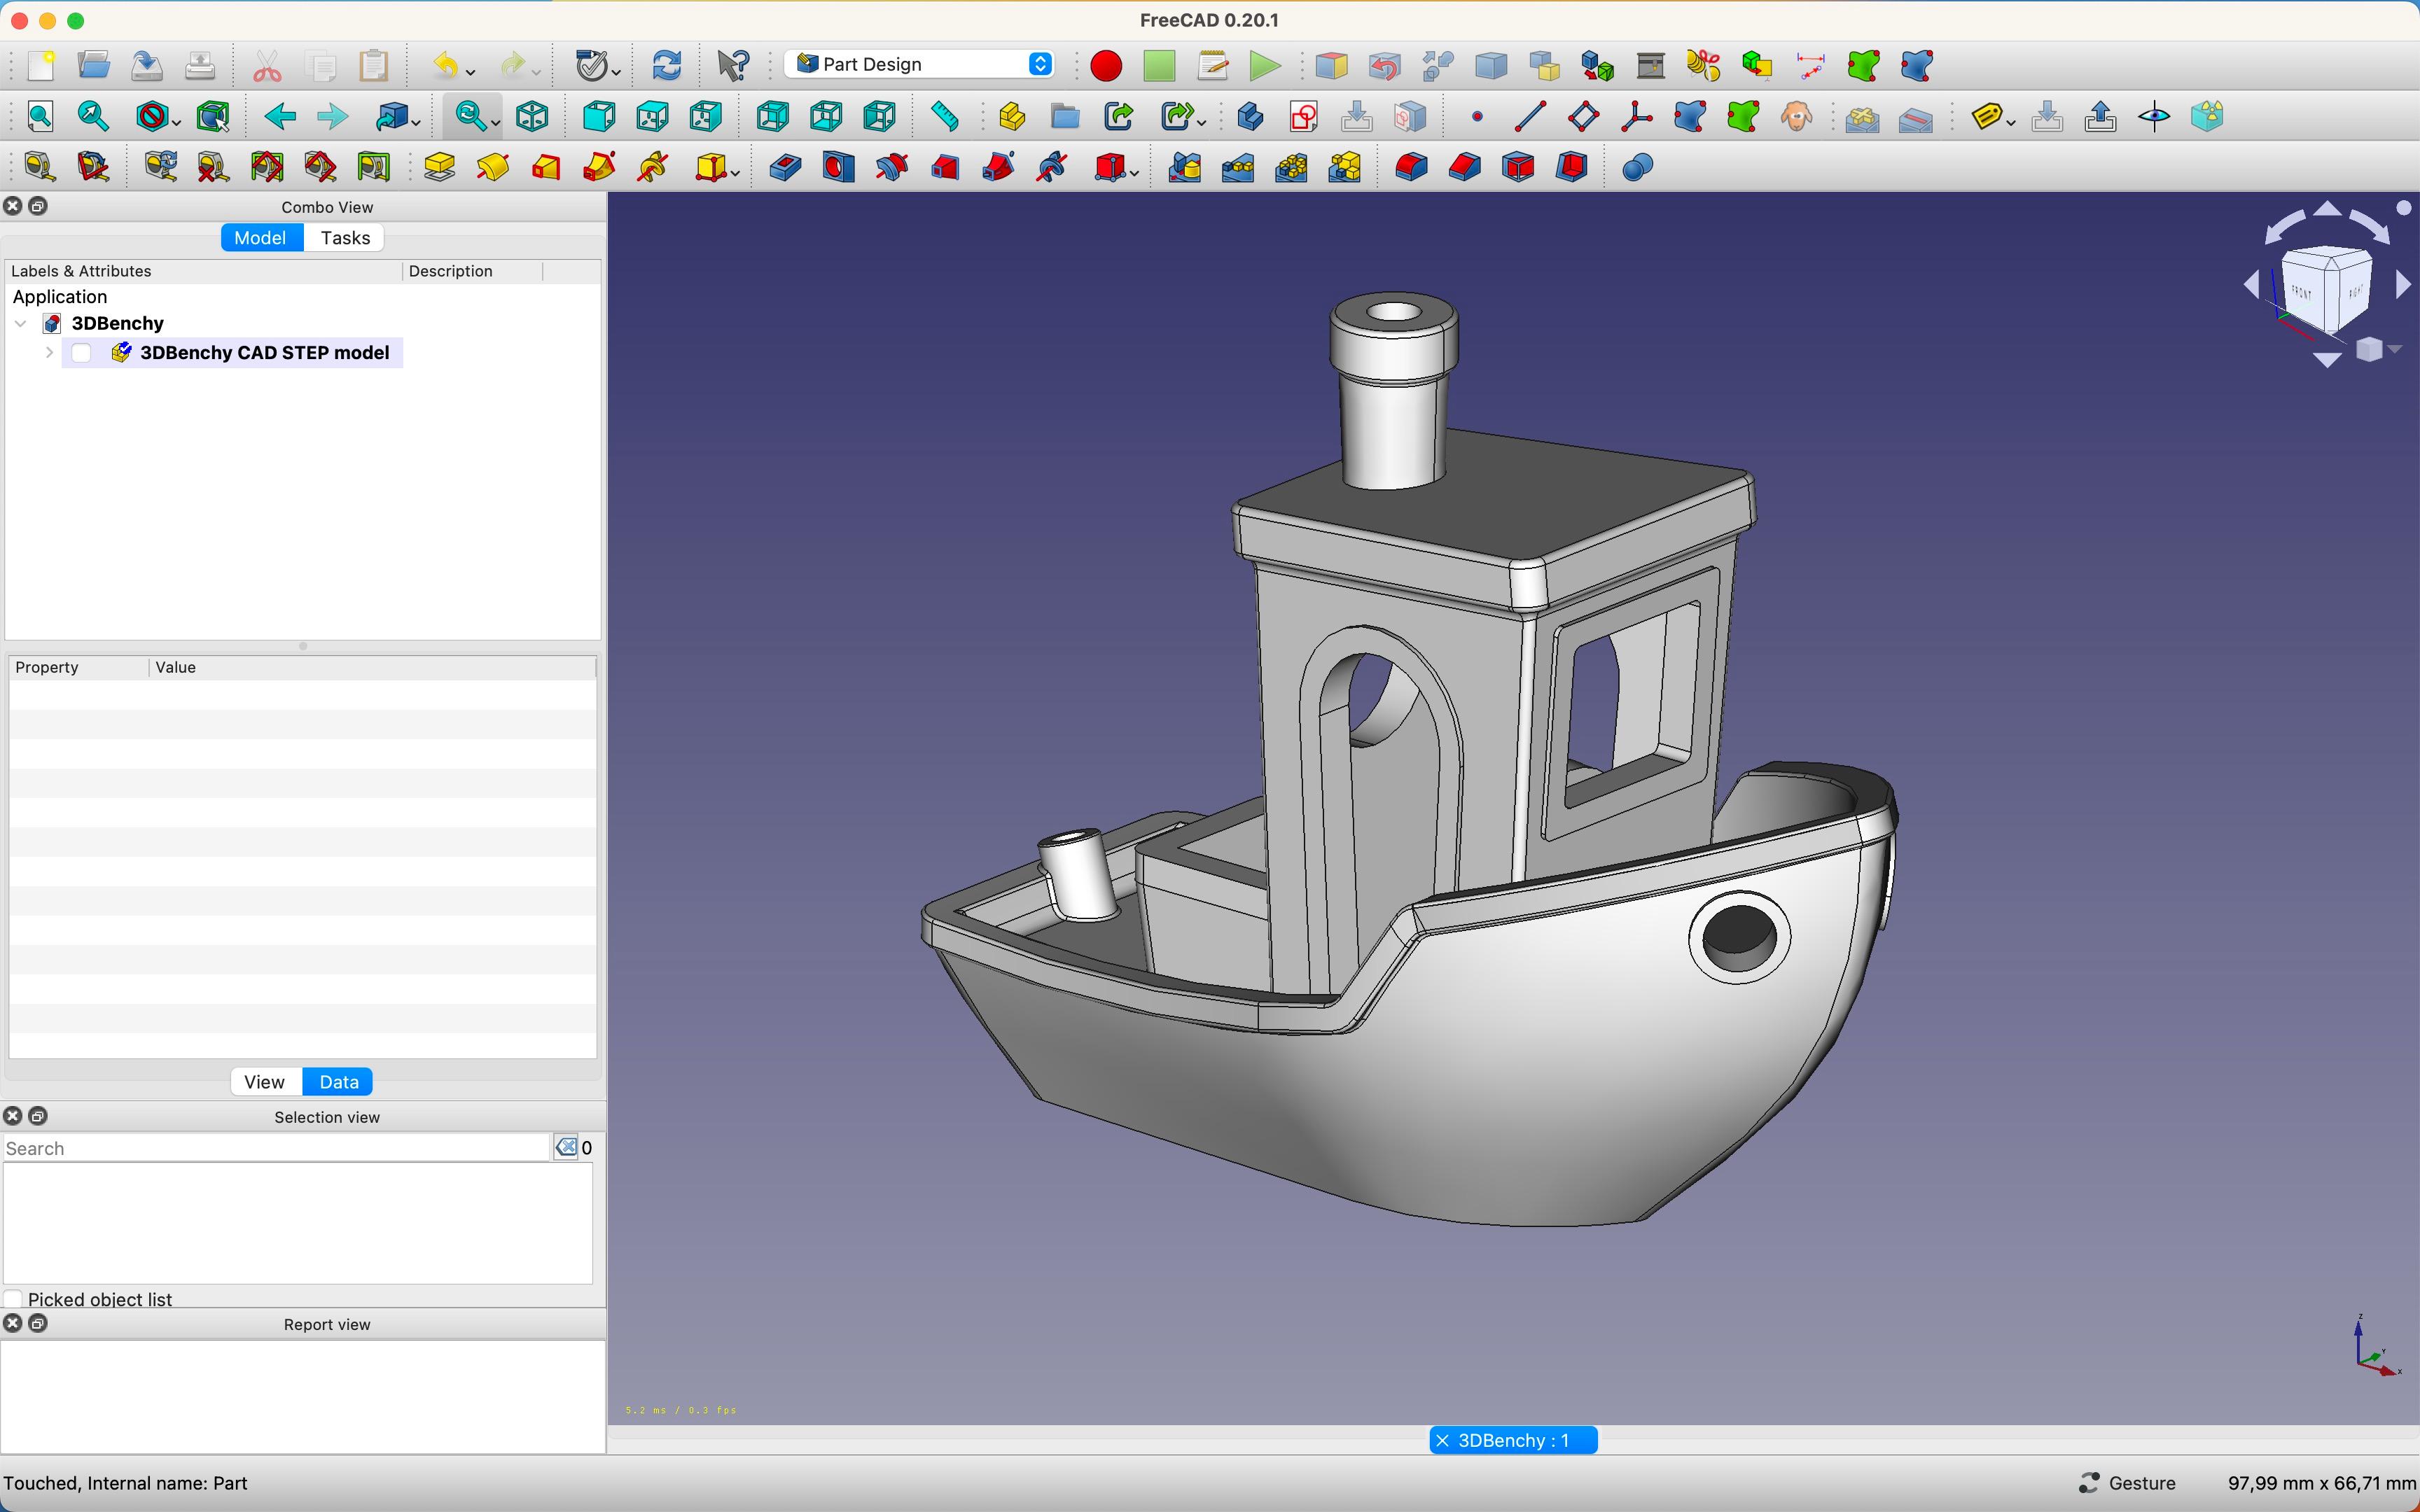Open the draw style dropdown arrow
This screenshot has height=1512, width=2420.
(176, 122)
